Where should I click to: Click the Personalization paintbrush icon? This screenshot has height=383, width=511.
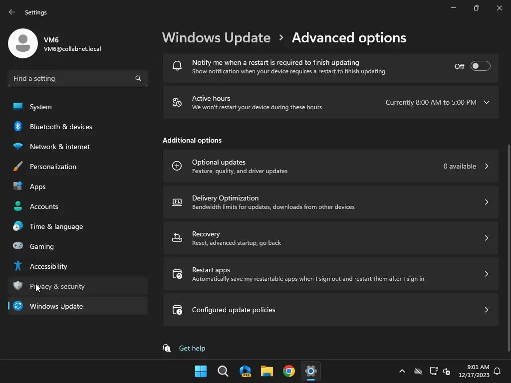pos(18,167)
